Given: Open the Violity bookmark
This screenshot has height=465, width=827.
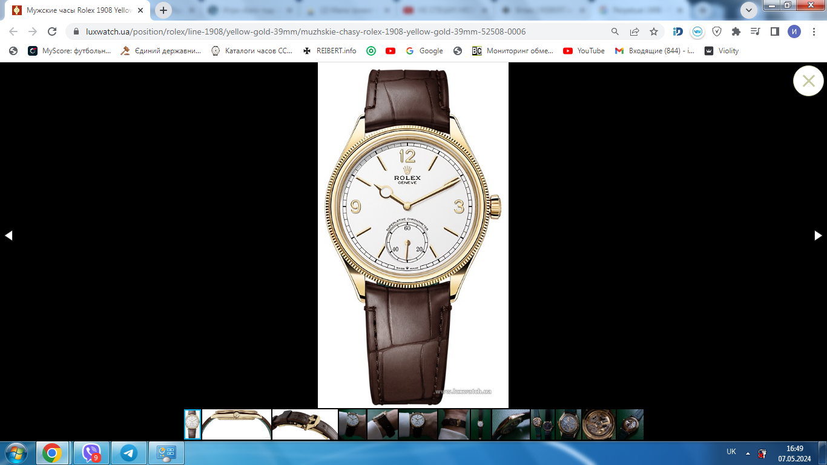Looking at the screenshot, I should pyautogui.click(x=722, y=51).
